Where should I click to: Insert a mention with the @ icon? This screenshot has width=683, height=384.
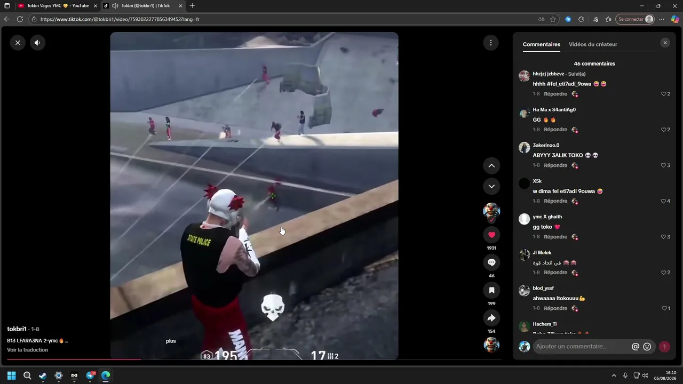[x=636, y=347]
